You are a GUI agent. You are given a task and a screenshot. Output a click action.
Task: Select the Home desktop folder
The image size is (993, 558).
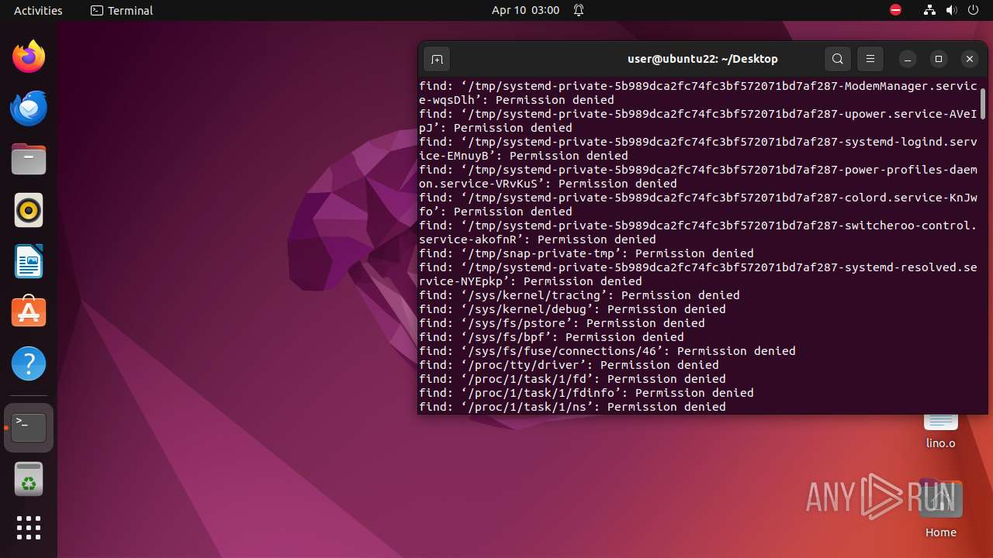coord(941,508)
